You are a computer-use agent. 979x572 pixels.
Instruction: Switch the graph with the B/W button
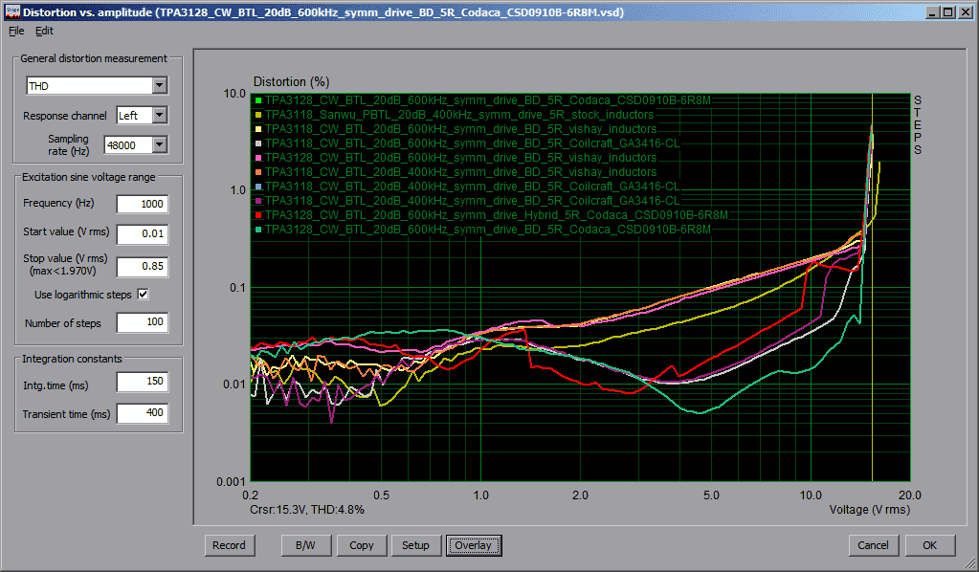[x=307, y=545]
